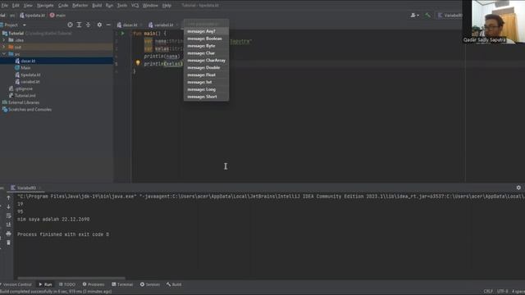Click Scratches and Consoles node
Screen dimensions: 525x295
(30, 109)
